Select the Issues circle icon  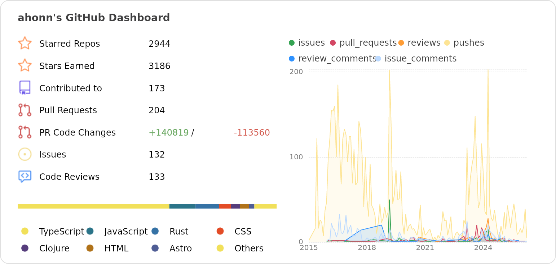(x=25, y=154)
